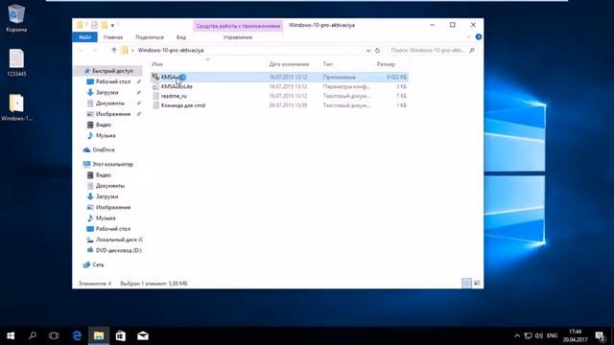Image resolution: width=614 pixels, height=345 pixels.
Task: Switch to large icons view button
Action: click(477, 283)
